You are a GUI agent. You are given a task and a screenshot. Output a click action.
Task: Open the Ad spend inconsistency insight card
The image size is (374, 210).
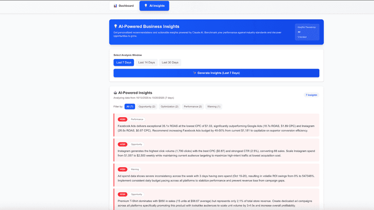[x=216, y=175]
